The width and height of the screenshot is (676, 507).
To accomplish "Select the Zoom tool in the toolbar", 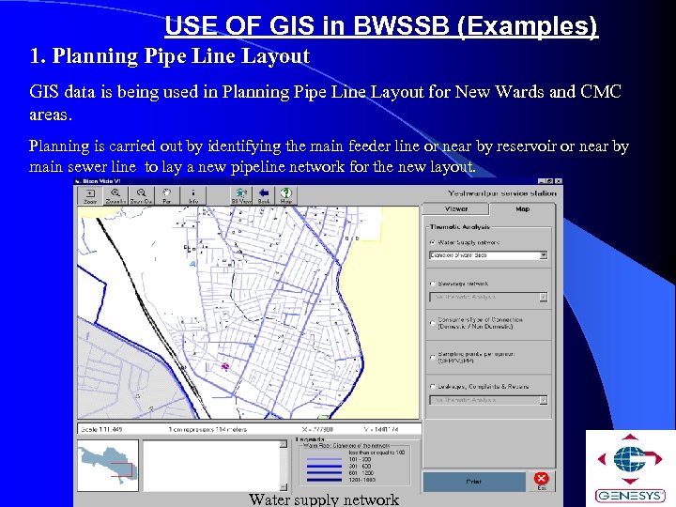I will (x=90, y=196).
